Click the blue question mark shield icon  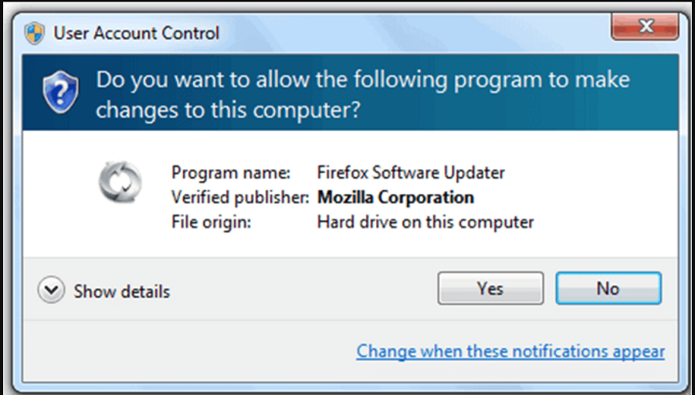[x=61, y=92]
